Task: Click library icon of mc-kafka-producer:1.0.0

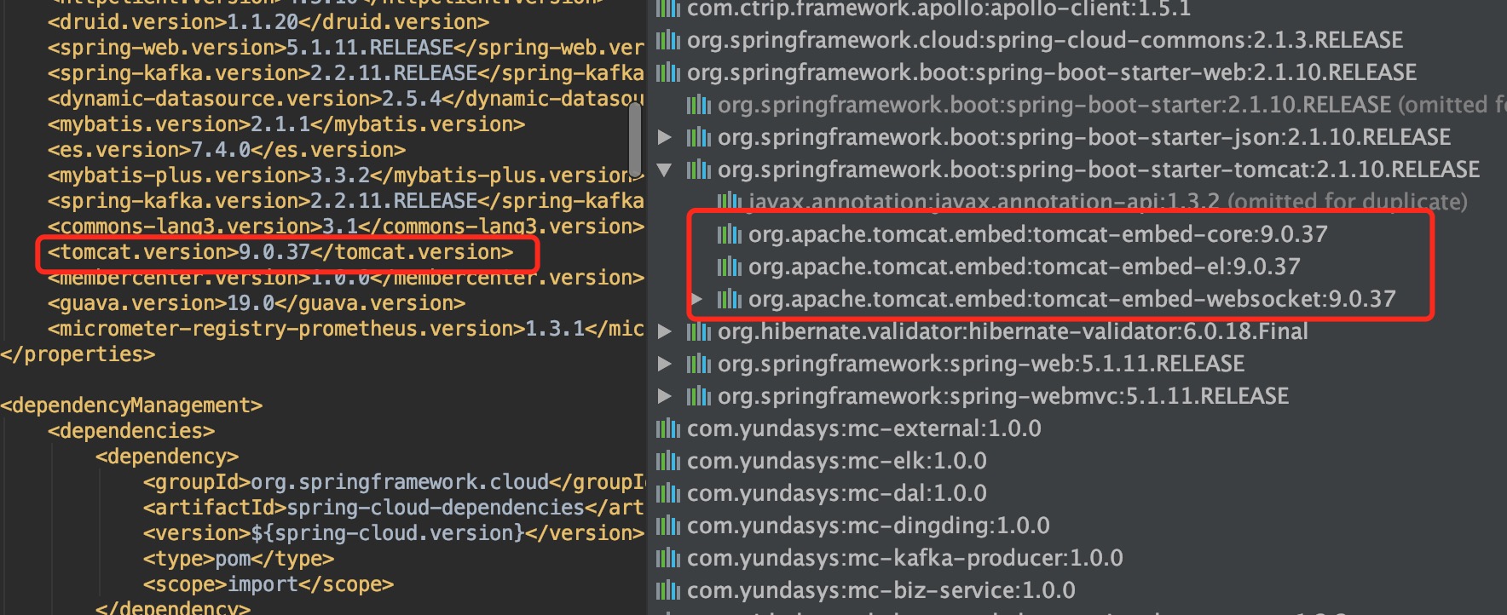Action: point(668,558)
